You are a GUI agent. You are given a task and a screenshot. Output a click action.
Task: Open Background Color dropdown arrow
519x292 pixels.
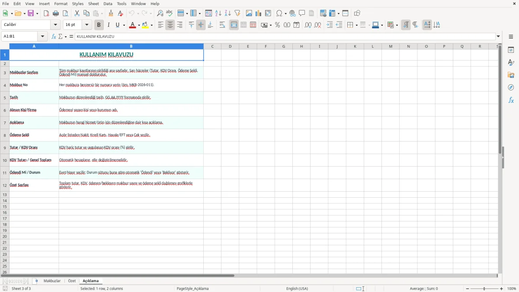[x=151, y=25]
